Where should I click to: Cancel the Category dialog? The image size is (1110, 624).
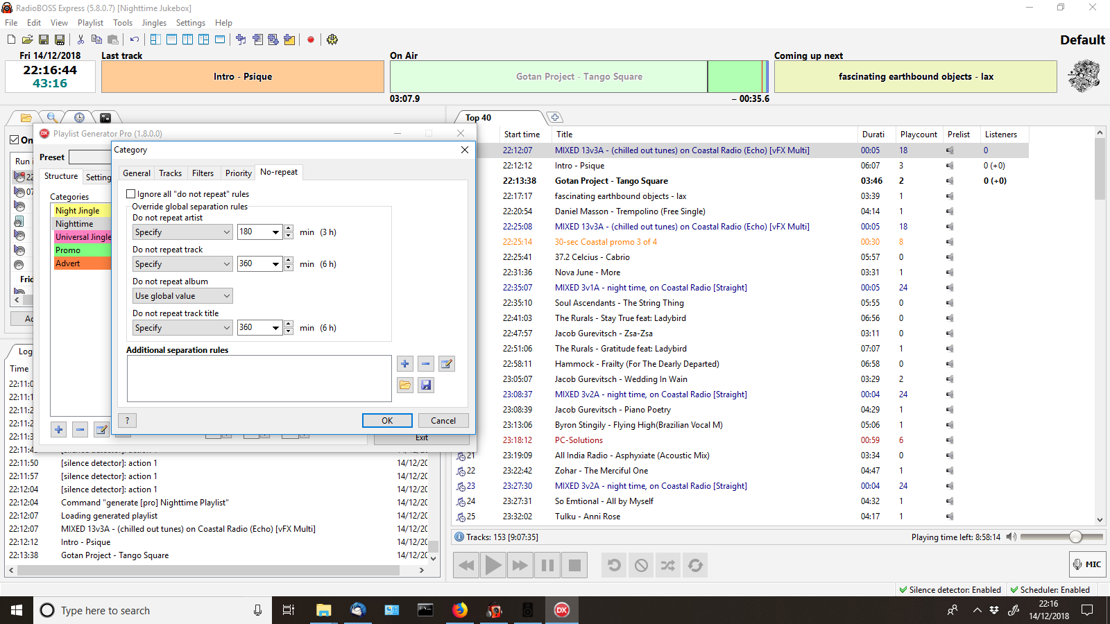443,421
